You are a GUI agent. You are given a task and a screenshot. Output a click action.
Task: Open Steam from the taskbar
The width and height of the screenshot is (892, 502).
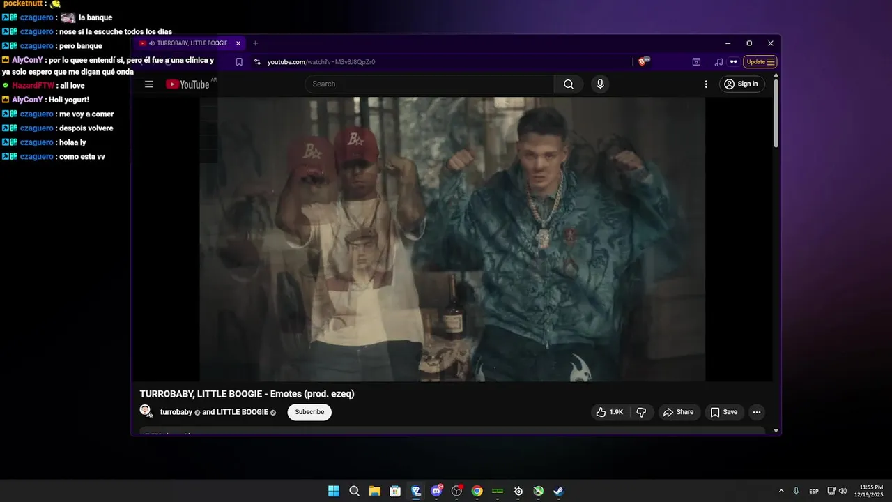click(559, 491)
